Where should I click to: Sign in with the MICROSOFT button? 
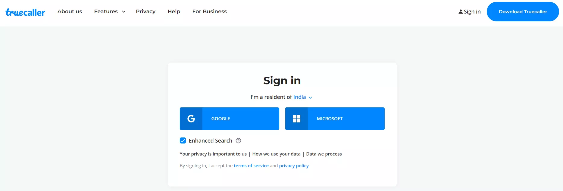[x=335, y=119]
